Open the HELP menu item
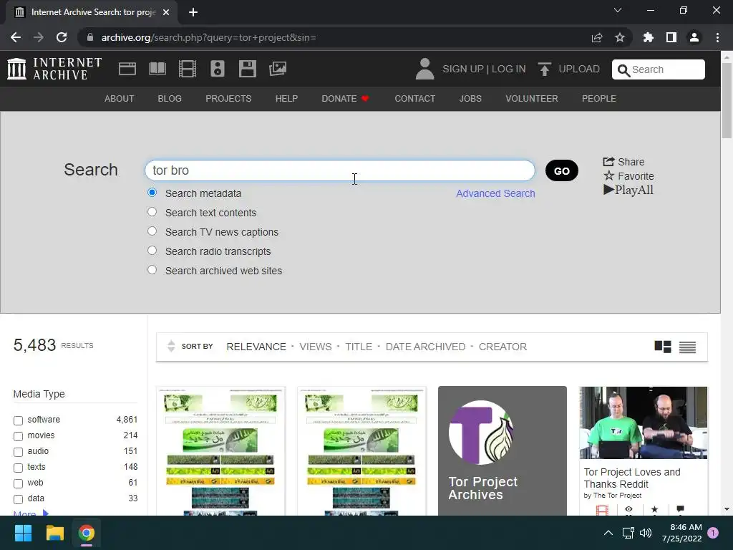733x550 pixels. (x=286, y=99)
